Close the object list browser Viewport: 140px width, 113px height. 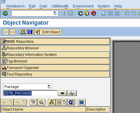(x=81, y=102)
